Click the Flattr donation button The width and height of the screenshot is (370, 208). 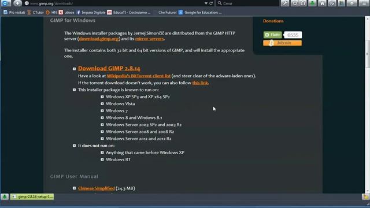click(x=272, y=35)
